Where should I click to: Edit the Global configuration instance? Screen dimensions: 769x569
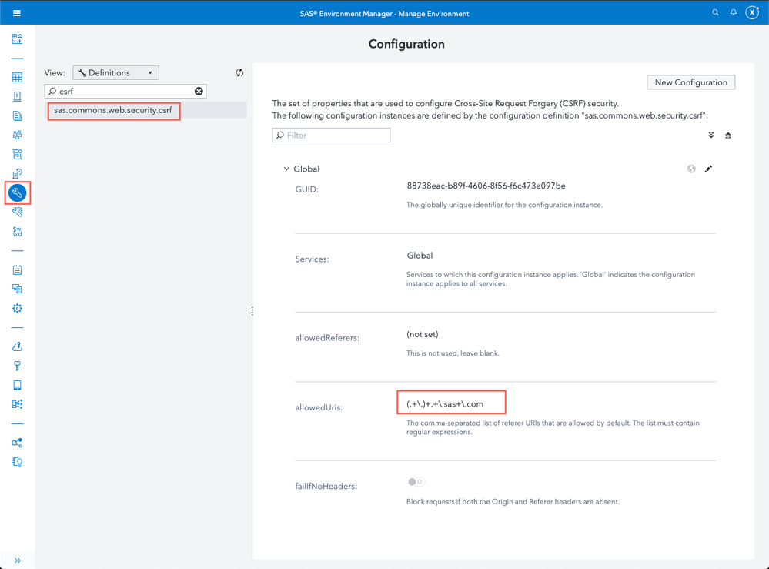pos(708,169)
